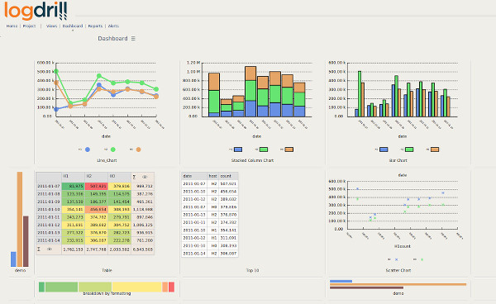
Task: Click brown bar in vertical demo chart
Action: click(x=26, y=241)
